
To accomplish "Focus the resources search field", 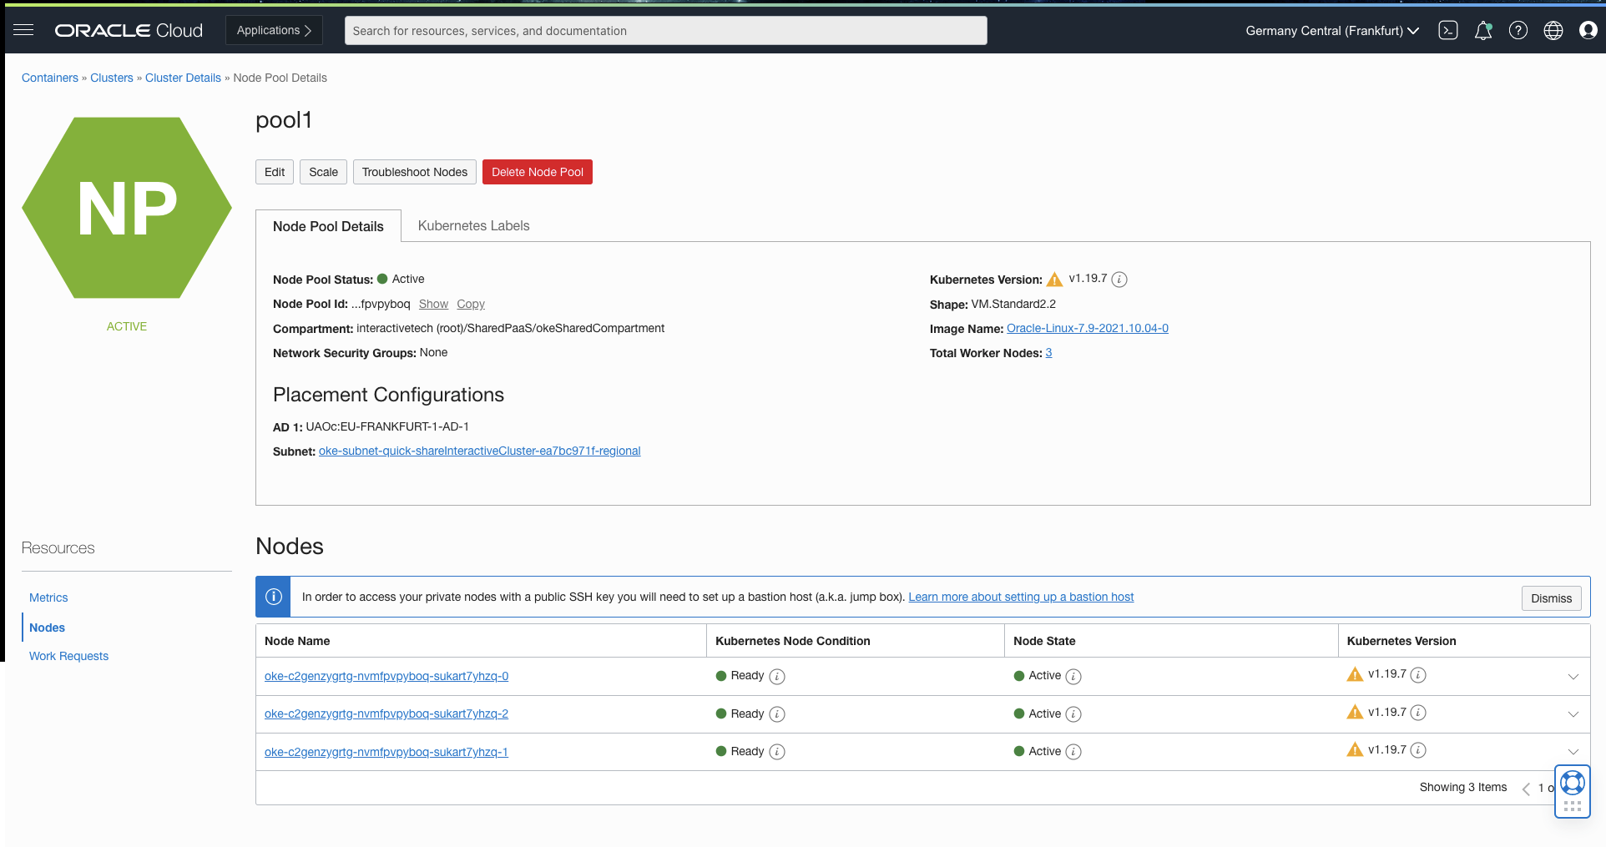I will coord(666,31).
